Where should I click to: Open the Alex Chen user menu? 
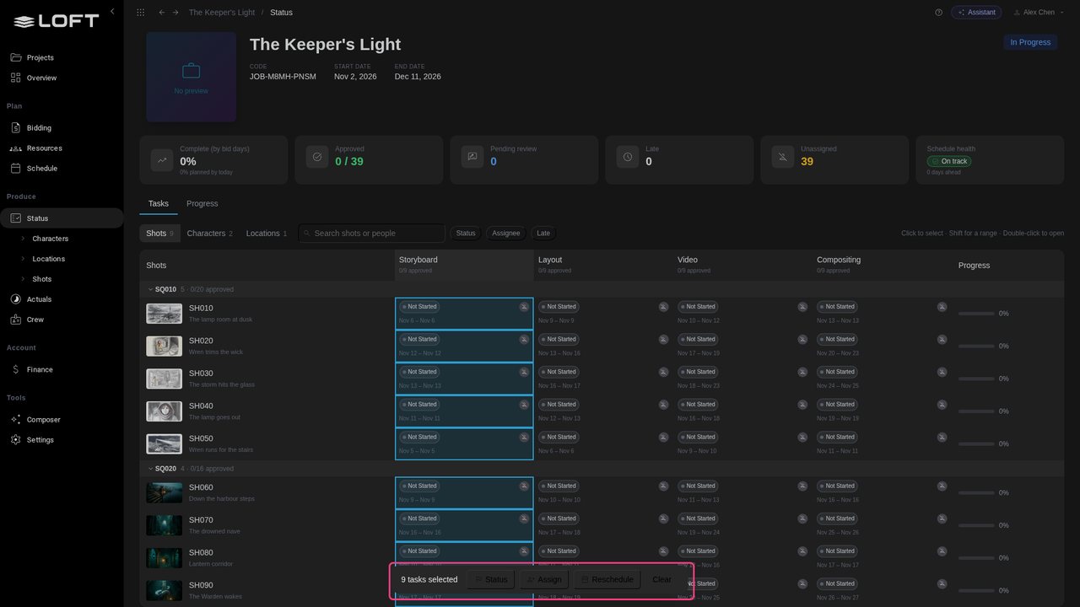click(1039, 13)
